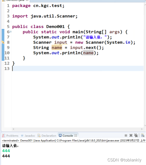Screen dimensions: 146x165
Task: Click line number 12 in gutter
Action: tap(7, 63)
